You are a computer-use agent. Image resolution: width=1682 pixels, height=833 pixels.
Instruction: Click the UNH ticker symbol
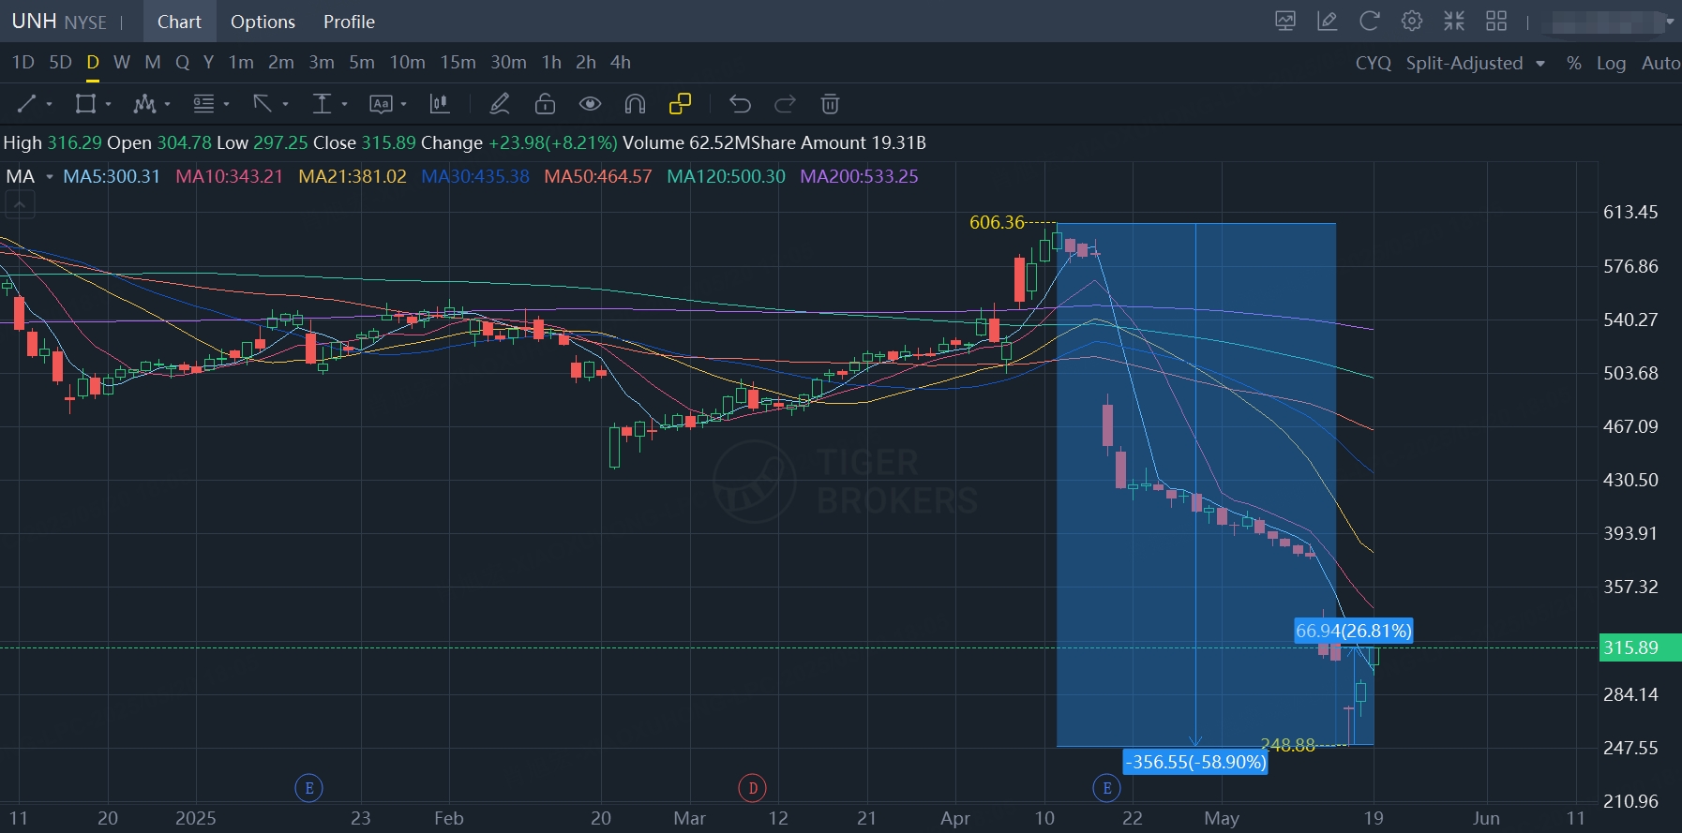(x=35, y=21)
